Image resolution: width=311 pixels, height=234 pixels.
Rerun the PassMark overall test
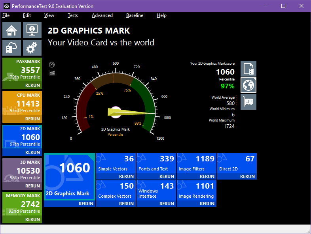click(32, 85)
